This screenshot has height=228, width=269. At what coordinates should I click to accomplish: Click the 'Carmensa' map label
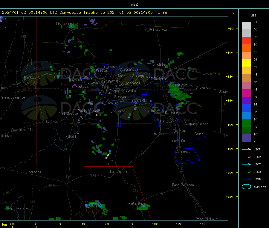pyautogui.click(x=183, y=152)
